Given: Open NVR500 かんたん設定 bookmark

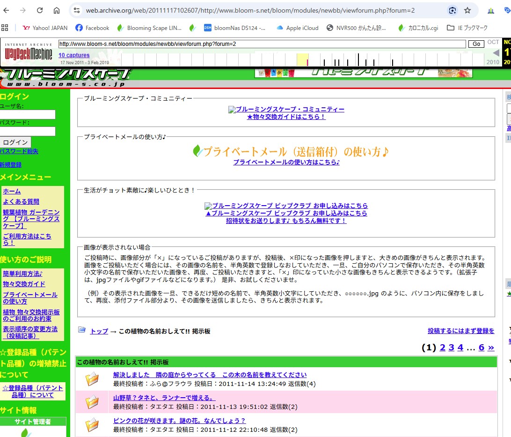Looking at the screenshot, I should click(x=356, y=28).
